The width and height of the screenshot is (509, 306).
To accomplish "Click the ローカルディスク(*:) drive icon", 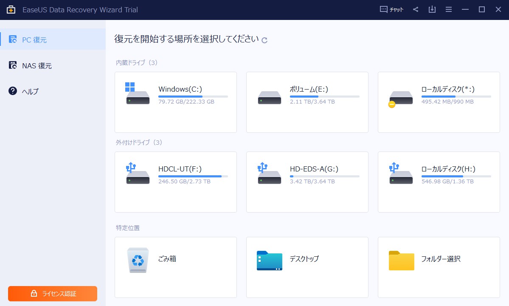I will coord(401,98).
